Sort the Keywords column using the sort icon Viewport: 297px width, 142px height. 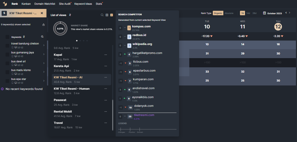(x=24, y=37)
